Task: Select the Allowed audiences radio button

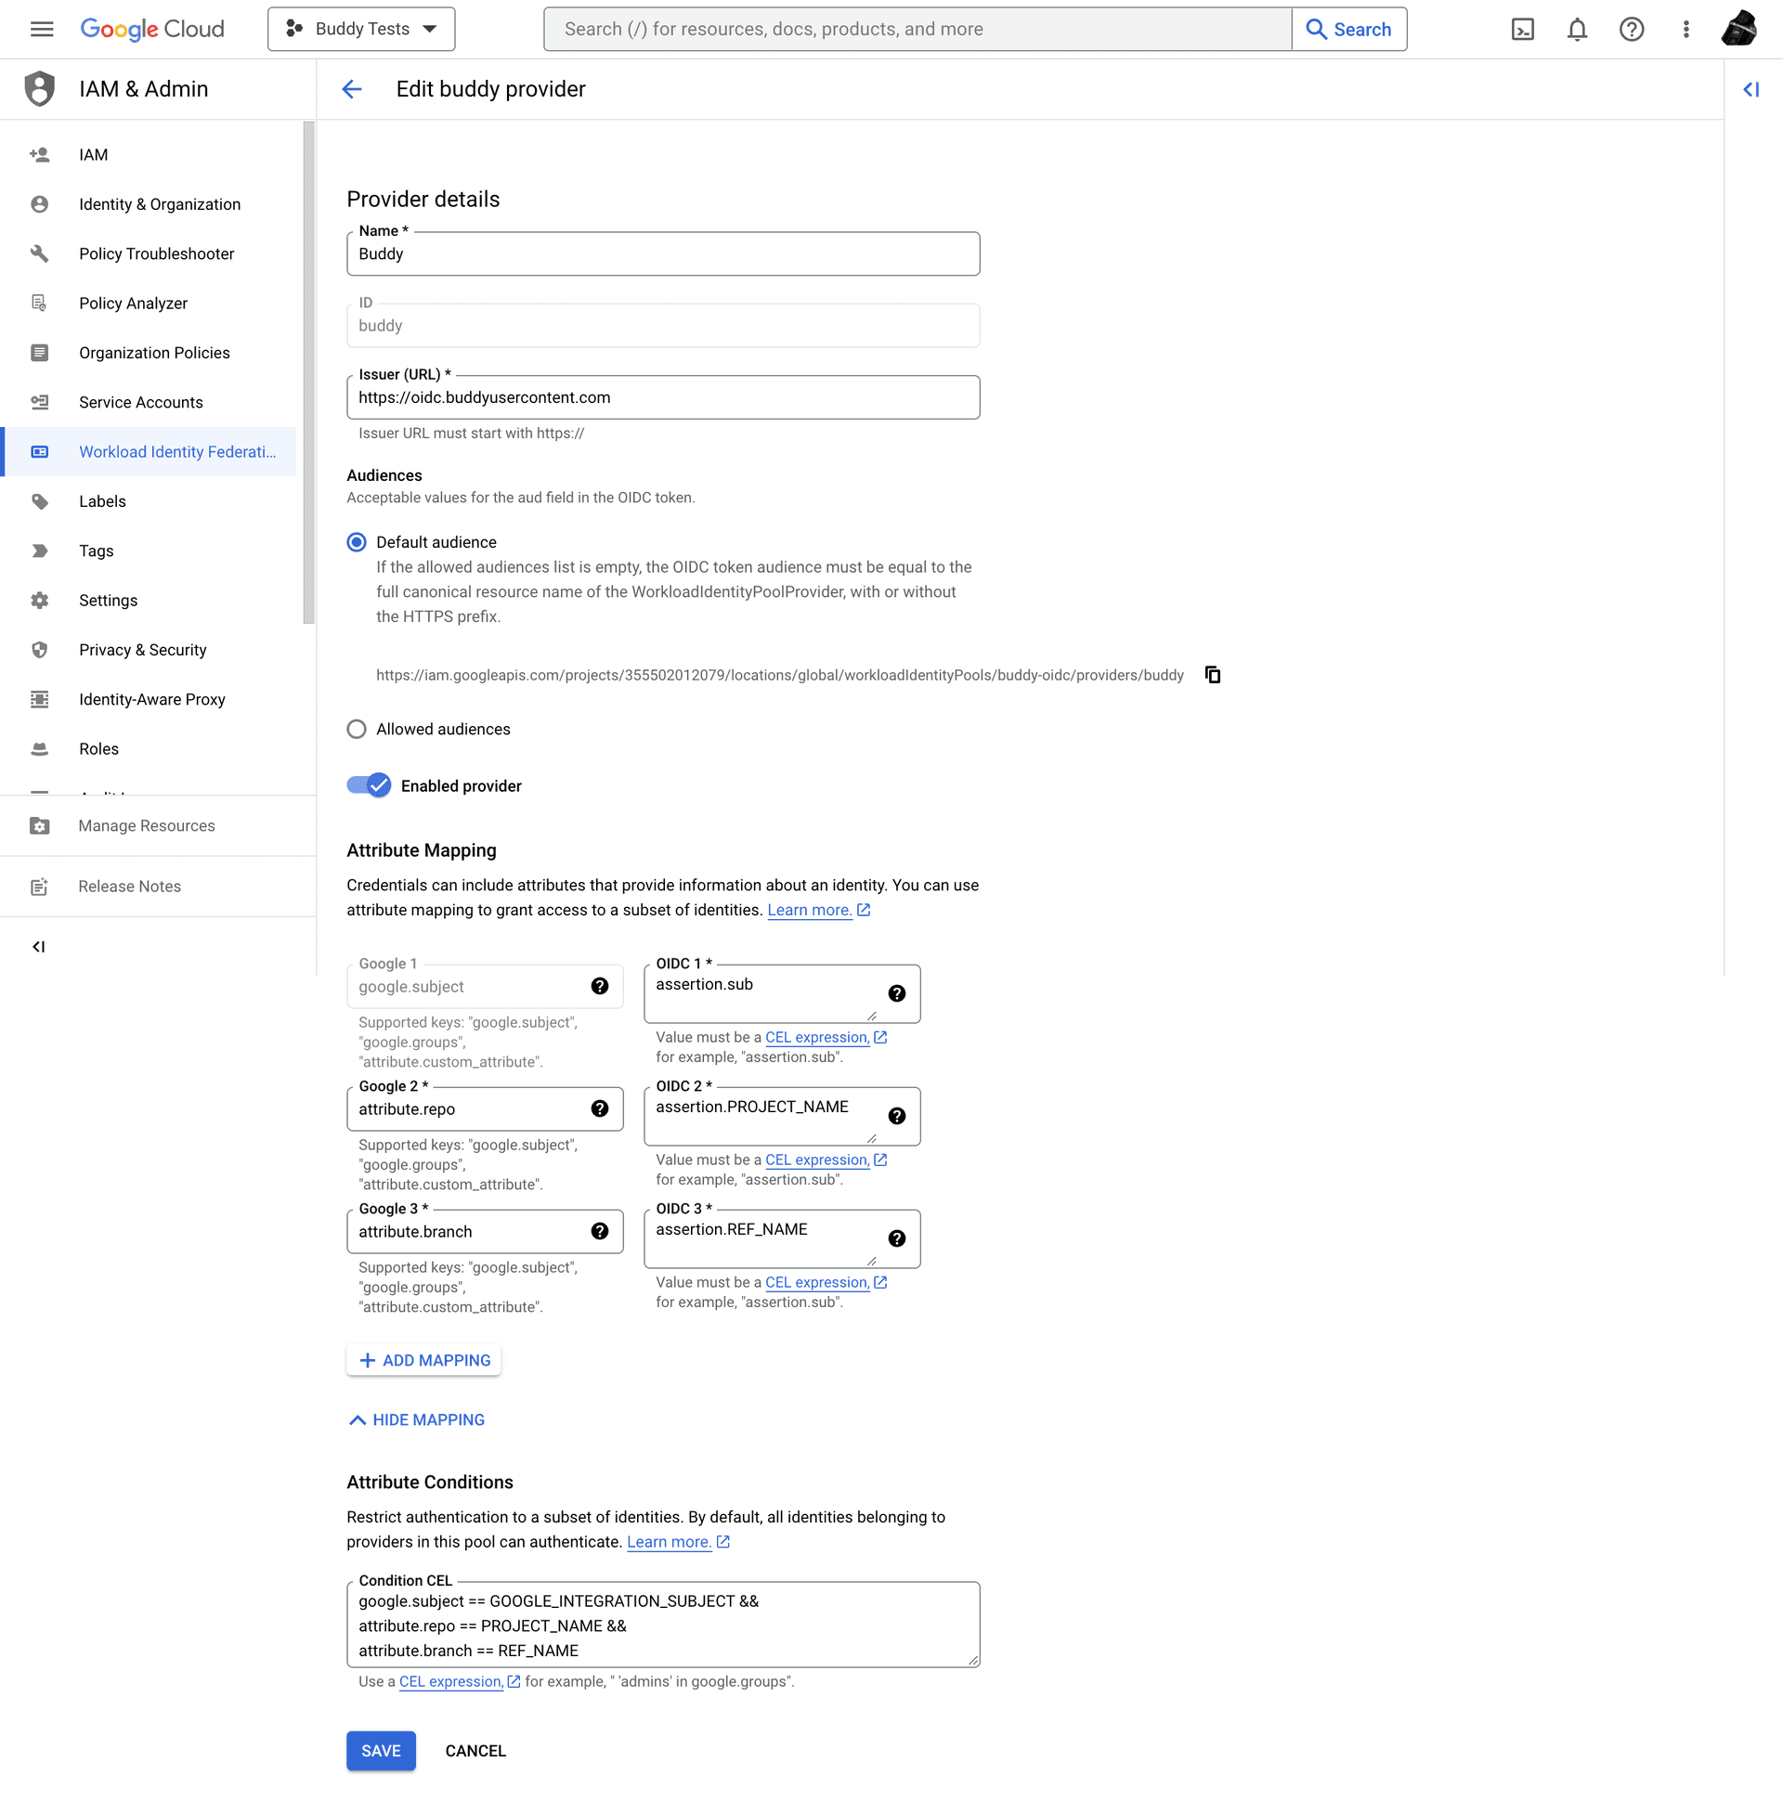Action: coord(357,729)
